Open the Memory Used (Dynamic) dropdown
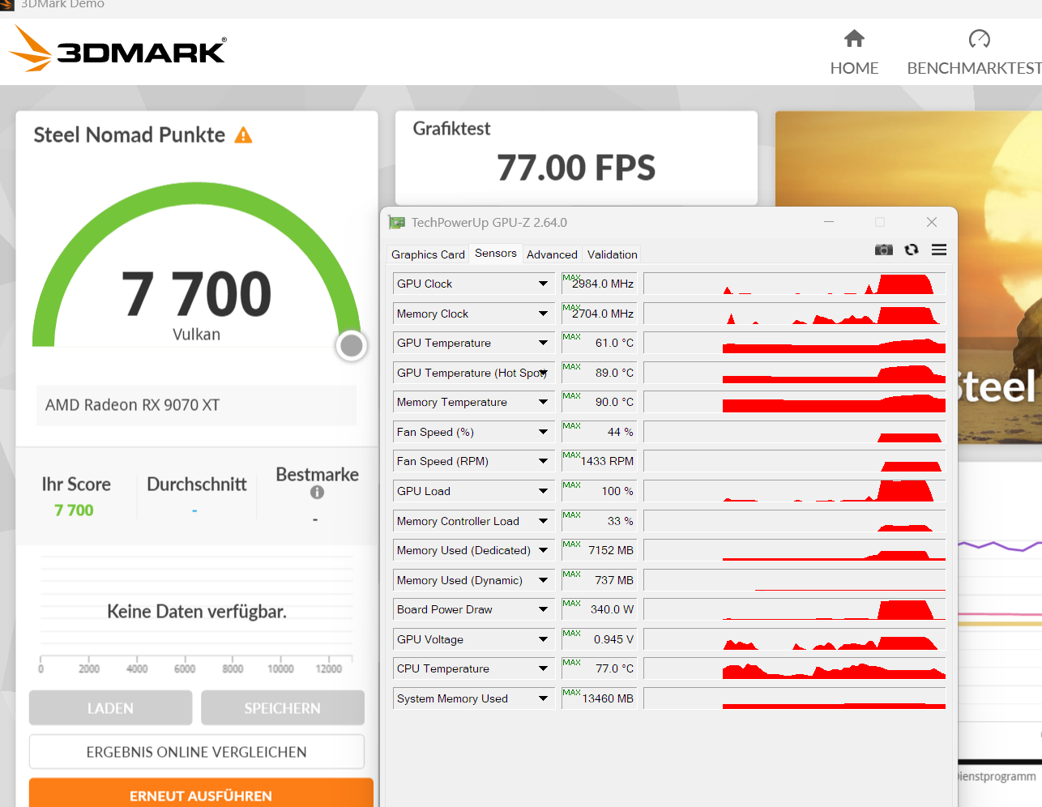Viewport: 1042px width, 807px height. click(543, 580)
